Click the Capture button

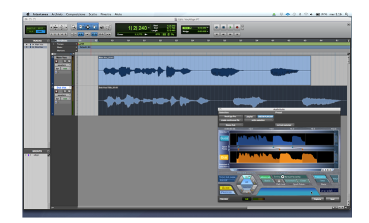pyautogui.click(x=318, y=199)
